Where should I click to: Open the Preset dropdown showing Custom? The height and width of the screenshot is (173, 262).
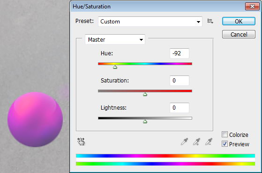coord(150,22)
